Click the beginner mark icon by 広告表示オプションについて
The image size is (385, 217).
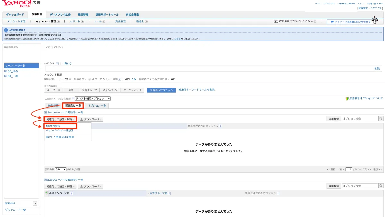(347, 99)
